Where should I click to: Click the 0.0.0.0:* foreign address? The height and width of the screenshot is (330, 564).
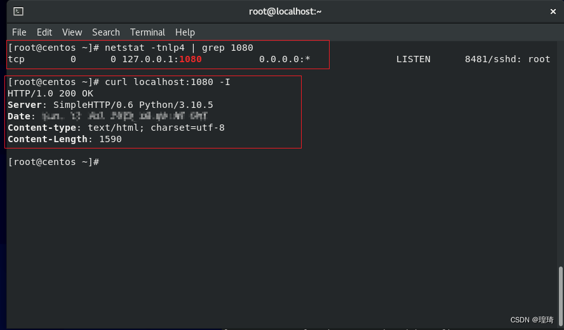pyautogui.click(x=285, y=59)
